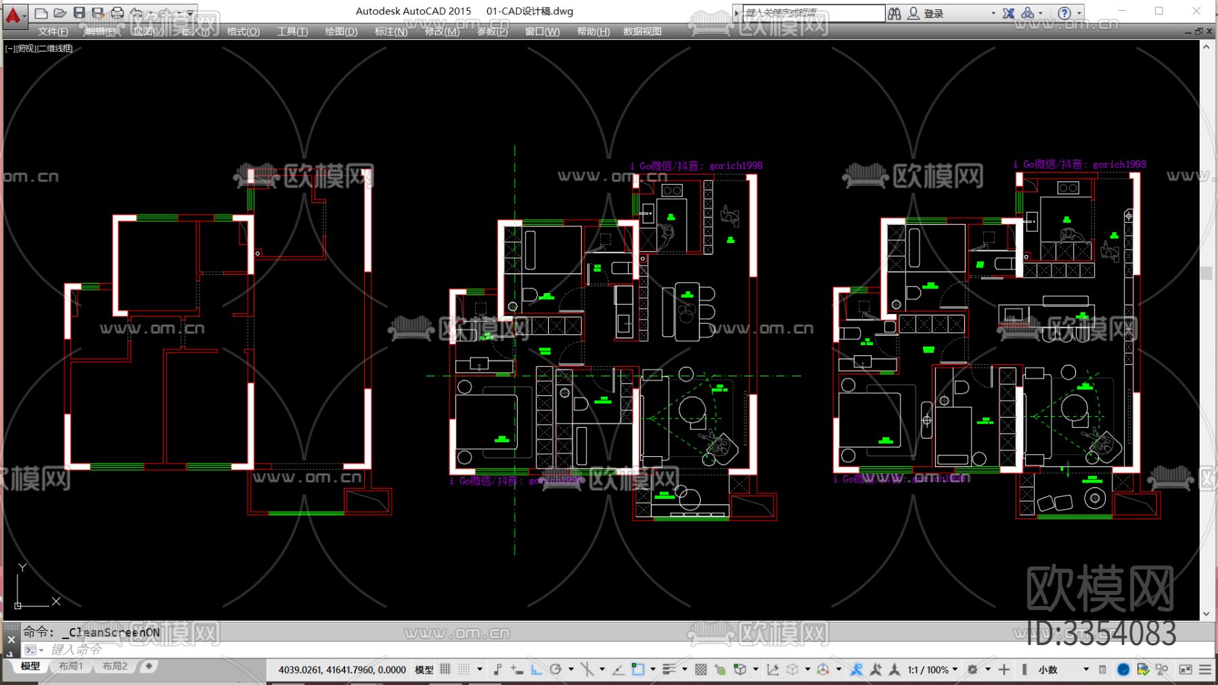Open the 格式(O) menu
Image resolution: width=1218 pixels, height=685 pixels.
point(243,31)
